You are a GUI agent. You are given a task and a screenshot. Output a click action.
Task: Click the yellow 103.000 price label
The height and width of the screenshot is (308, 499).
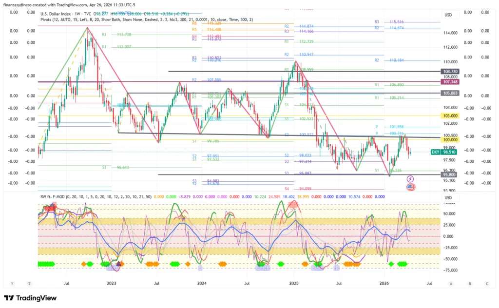(x=449, y=115)
